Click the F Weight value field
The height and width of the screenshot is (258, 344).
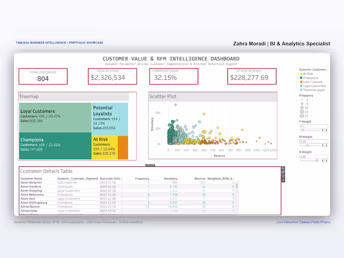click(x=313, y=126)
